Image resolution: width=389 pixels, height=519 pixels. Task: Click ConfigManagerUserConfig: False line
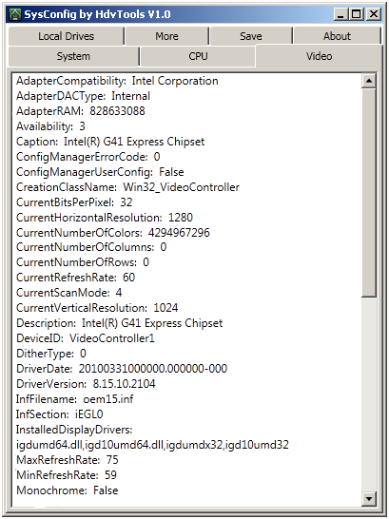click(100, 172)
